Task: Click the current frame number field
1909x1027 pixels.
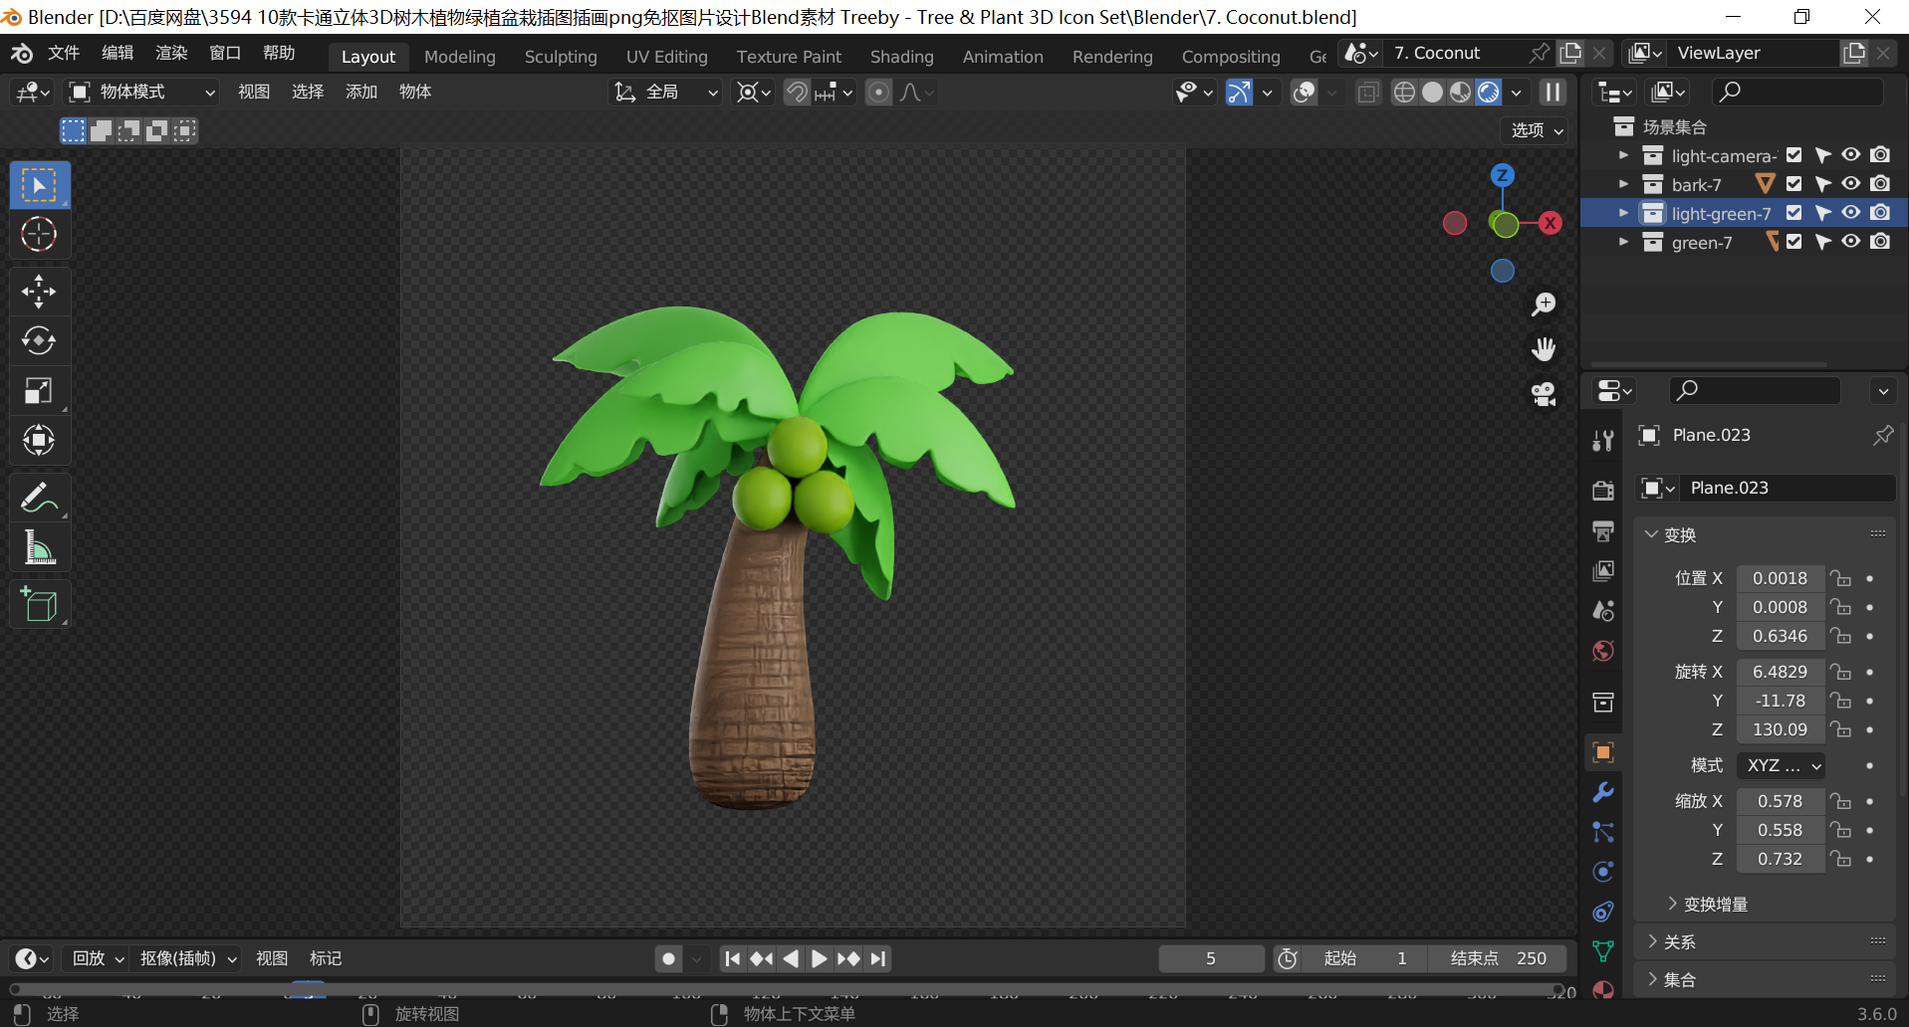Action: (x=1211, y=958)
